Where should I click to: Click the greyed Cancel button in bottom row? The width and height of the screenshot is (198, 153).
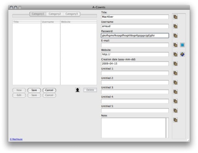coord(49,95)
